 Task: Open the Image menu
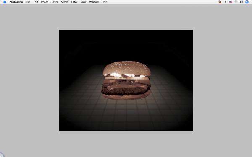click(45, 2)
